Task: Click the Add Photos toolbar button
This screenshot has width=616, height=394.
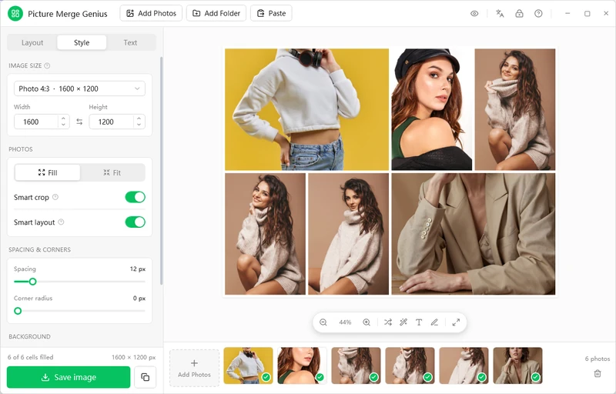Action: (x=151, y=13)
